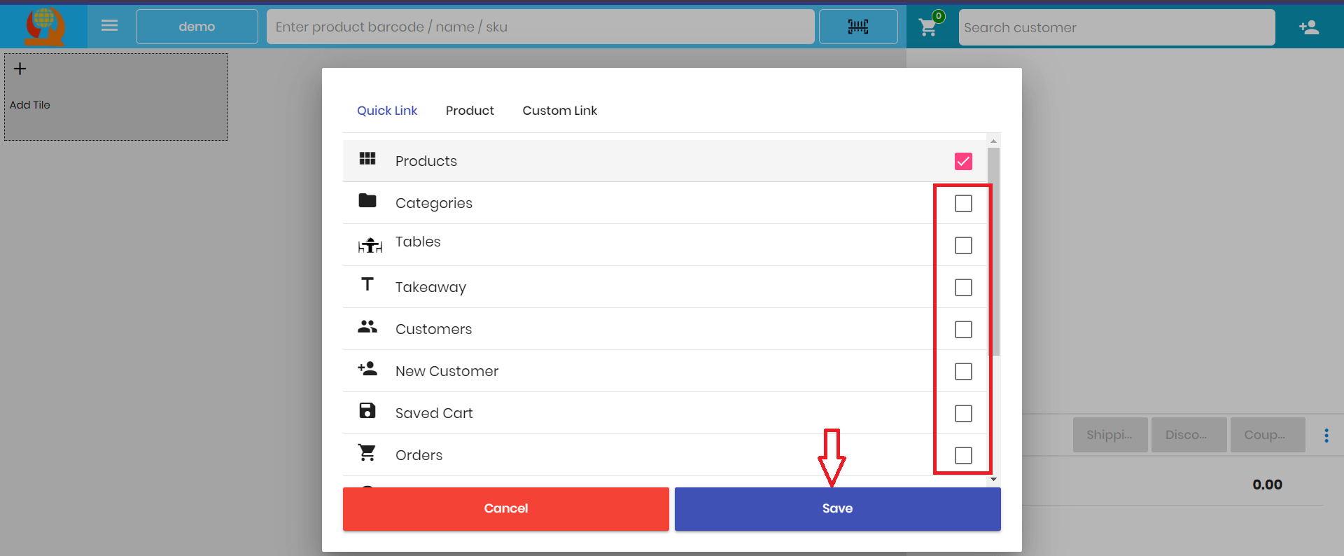Click the Categories folder icon
Screen dimensions: 1344x556
367,201
